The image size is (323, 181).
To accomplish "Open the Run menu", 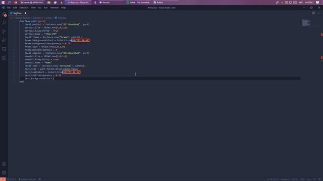I will [45, 8].
